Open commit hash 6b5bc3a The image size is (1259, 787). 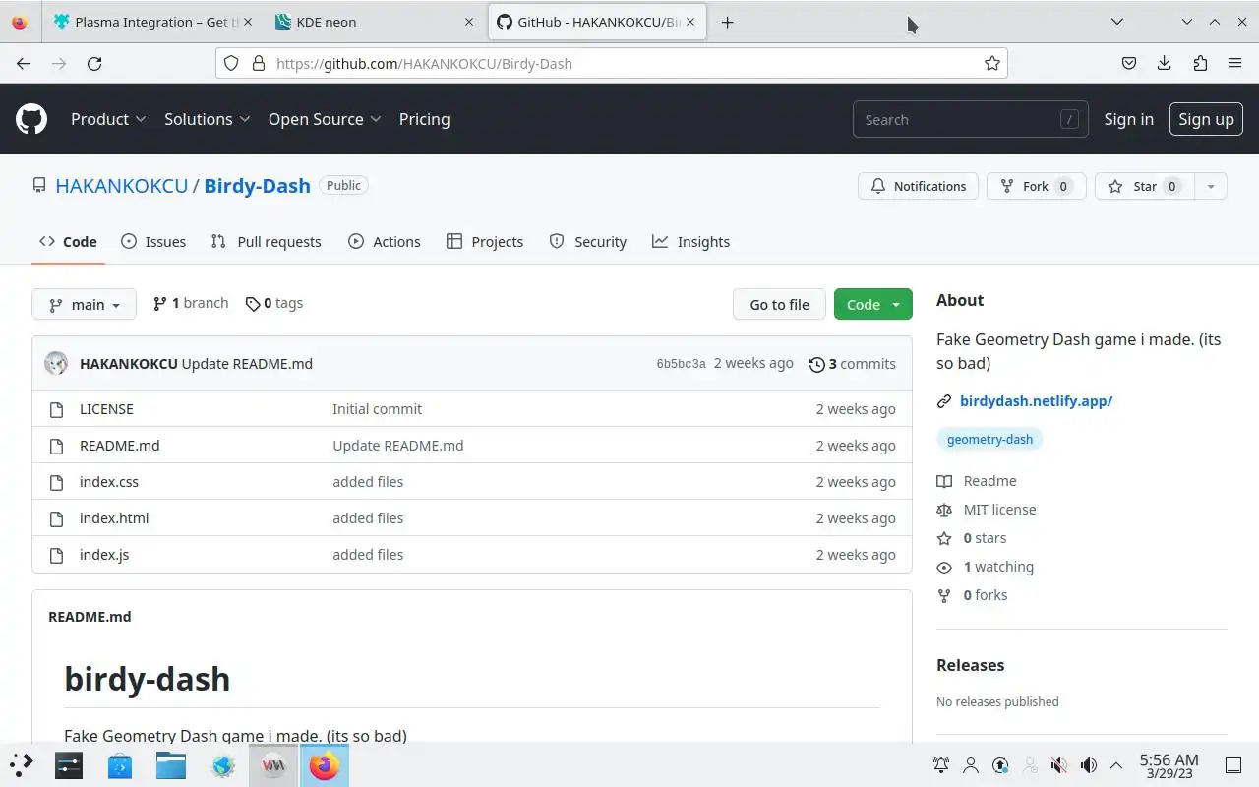681,364
